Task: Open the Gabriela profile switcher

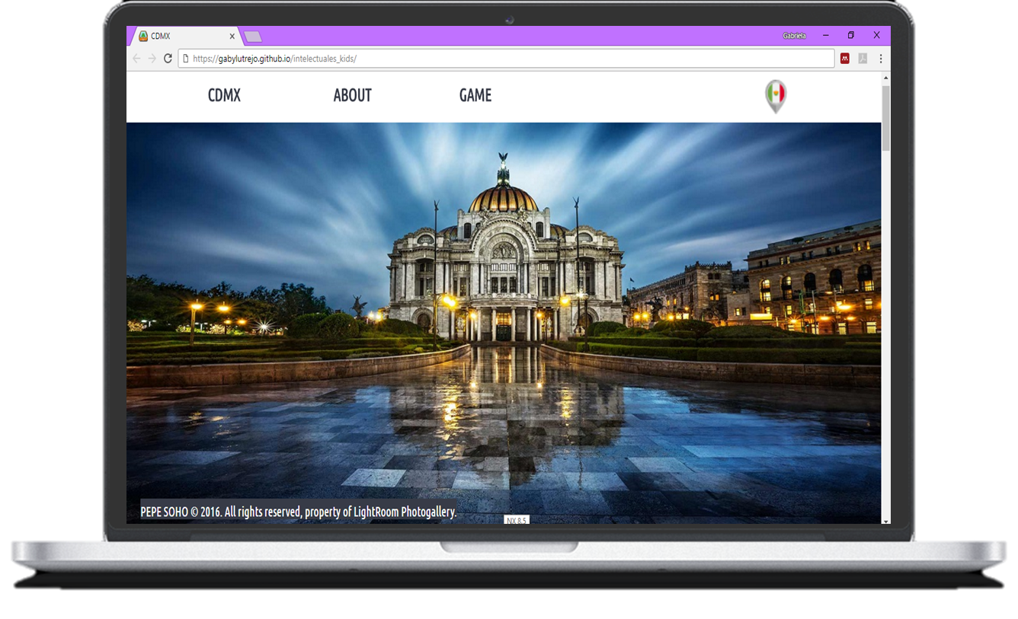Action: tap(794, 36)
